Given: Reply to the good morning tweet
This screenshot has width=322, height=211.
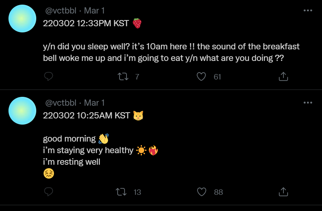Looking at the screenshot, I should click(49, 192).
